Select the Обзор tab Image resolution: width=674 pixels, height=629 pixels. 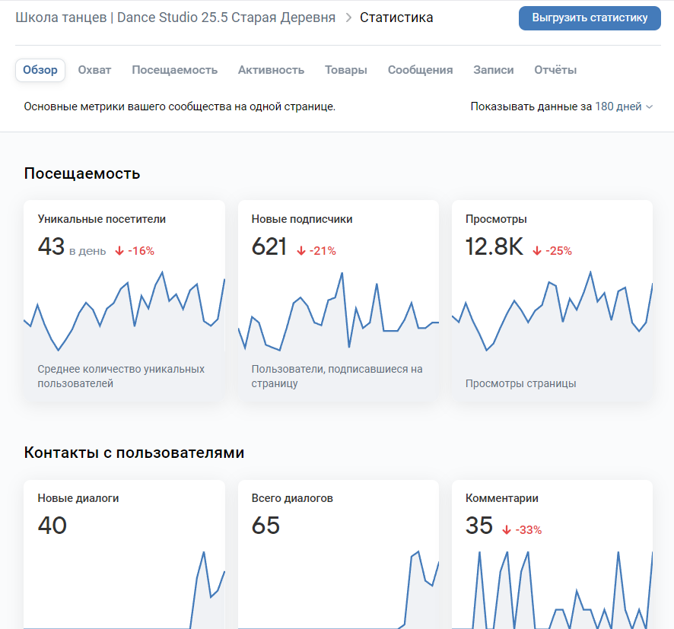pos(40,70)
